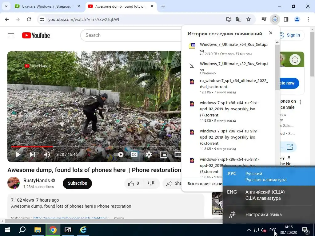
Task: Launch File Explorer from taskbar
Action: pos(38,230)
